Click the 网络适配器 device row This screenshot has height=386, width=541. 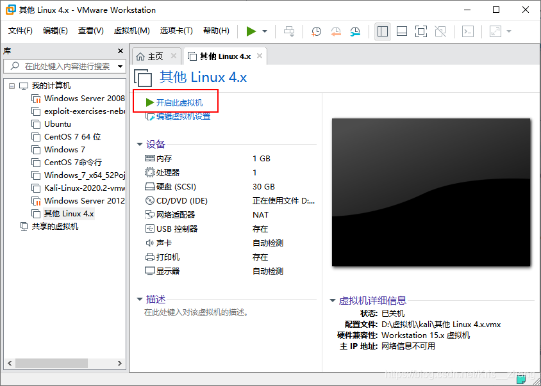pyautogui.click(x=229, y=214)
